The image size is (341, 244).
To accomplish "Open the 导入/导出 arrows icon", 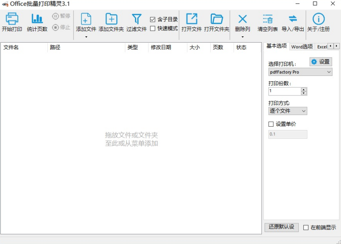I will coord(293,19).
